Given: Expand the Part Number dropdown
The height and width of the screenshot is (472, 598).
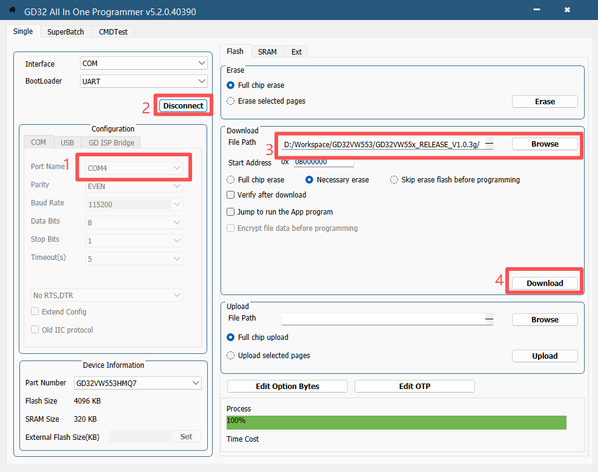Looking at the screenshot, I should coord(138,383).
